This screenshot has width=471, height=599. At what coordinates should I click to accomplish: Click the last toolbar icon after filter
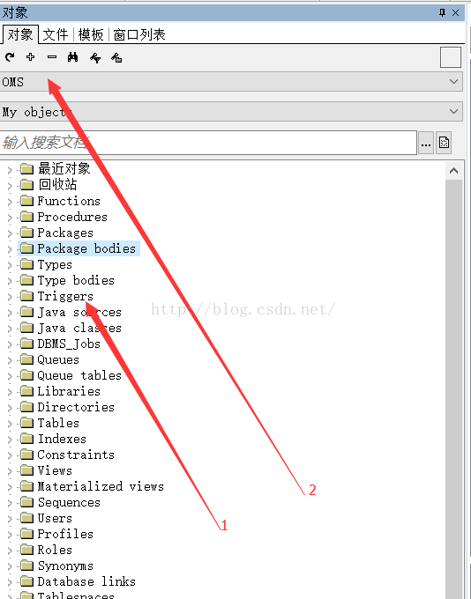116,57
